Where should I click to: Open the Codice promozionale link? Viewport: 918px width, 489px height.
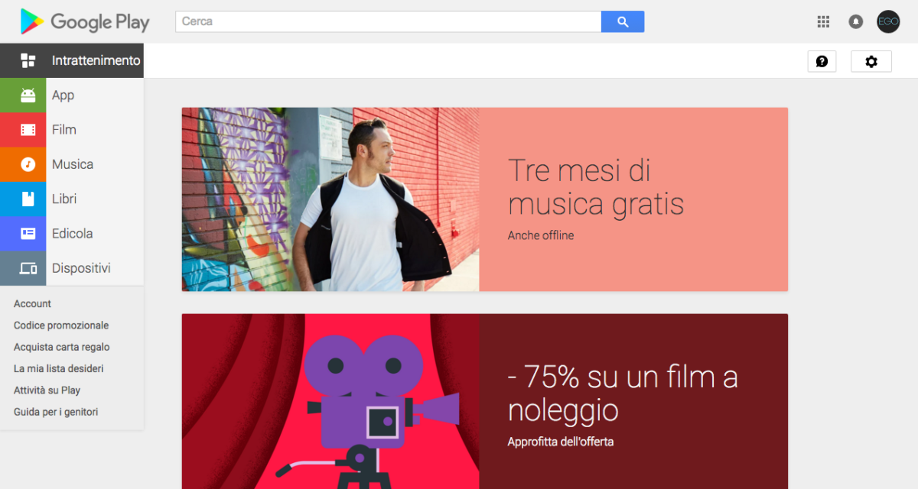61,325
